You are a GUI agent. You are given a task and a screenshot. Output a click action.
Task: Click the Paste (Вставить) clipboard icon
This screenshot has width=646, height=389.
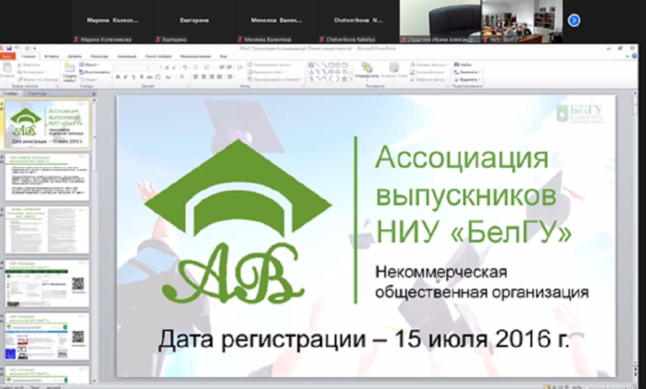click(8, 69)
